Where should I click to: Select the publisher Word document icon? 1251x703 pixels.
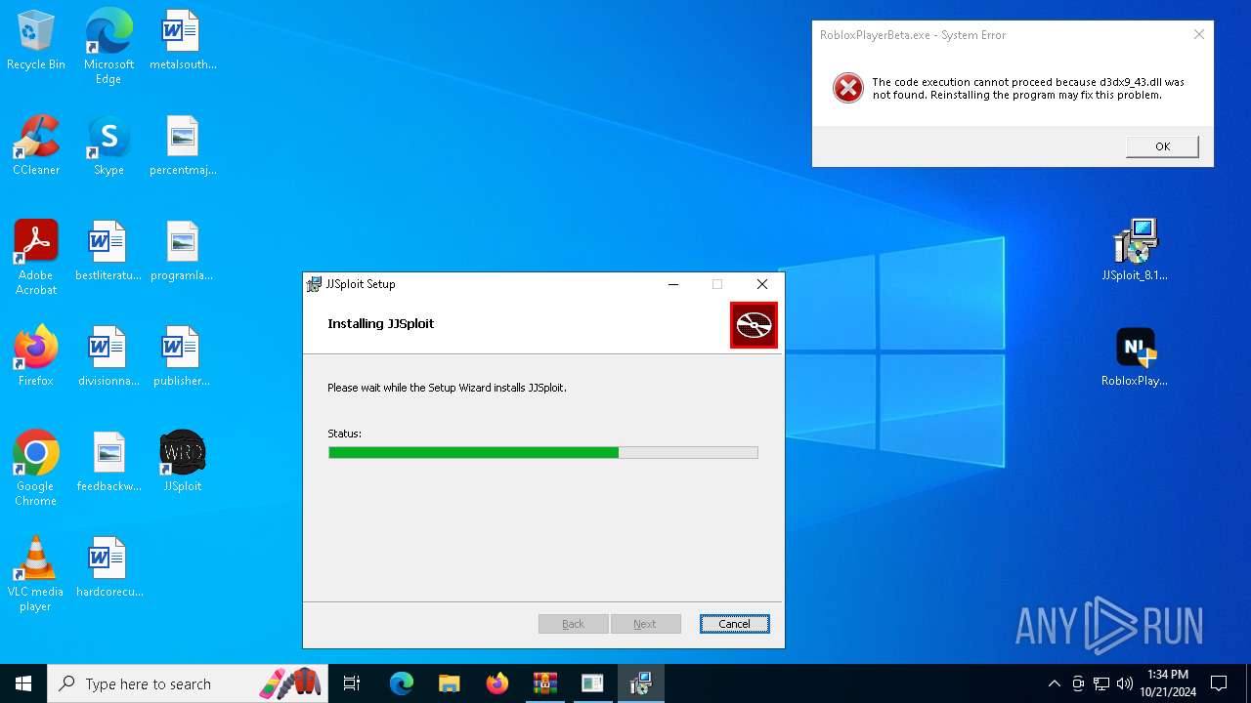183,357
